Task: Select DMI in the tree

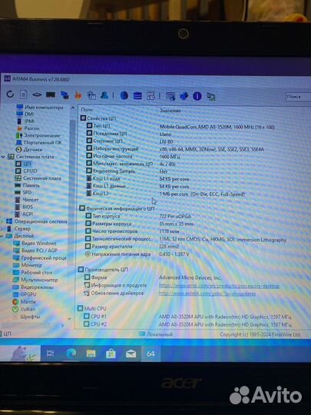Action: (29, 114)
